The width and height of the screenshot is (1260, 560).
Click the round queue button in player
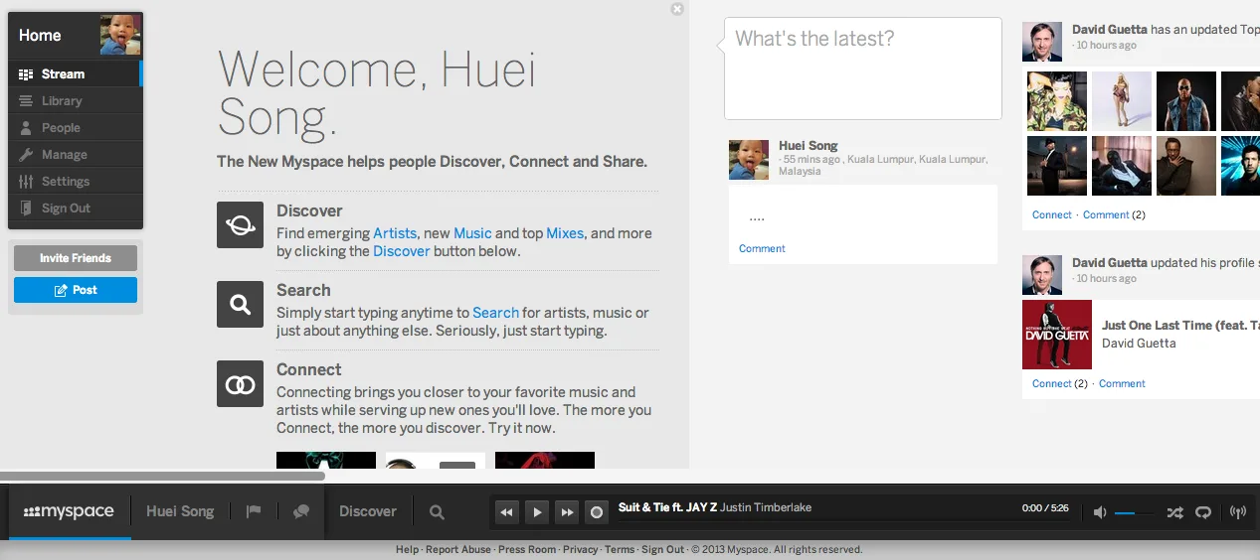pyautogui.click(x=597, y=512)
